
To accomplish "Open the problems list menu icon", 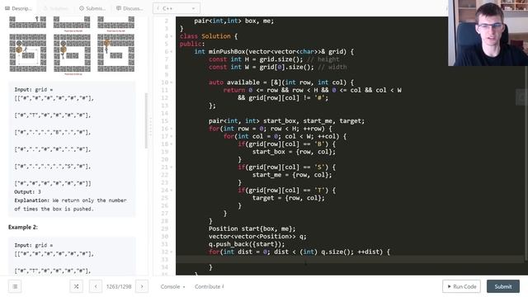I will 15,286.
